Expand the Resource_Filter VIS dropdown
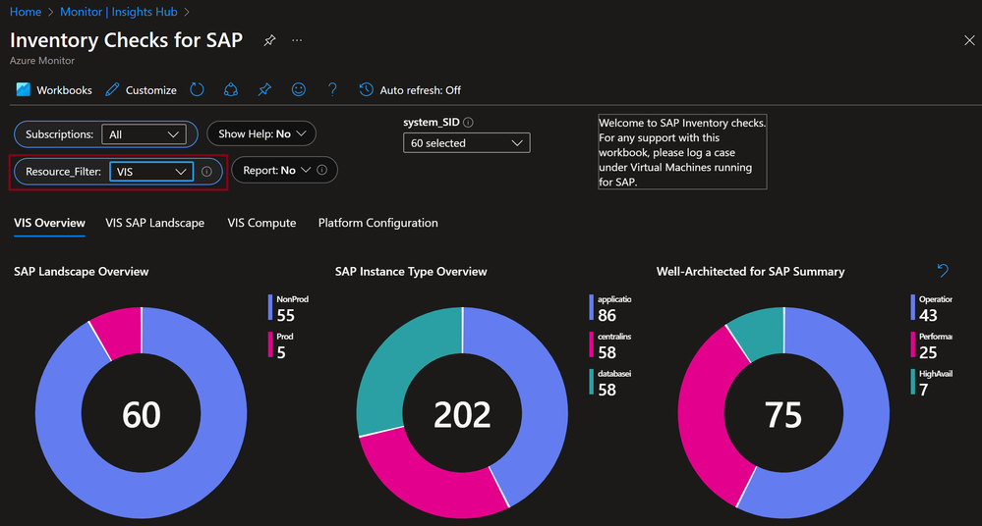 coord(151,172)
